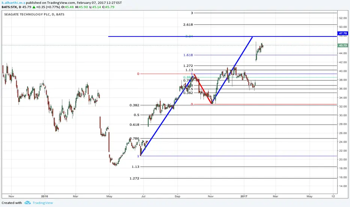Click the 2017 date axis label
350x207 pixels.
(244, 196)
